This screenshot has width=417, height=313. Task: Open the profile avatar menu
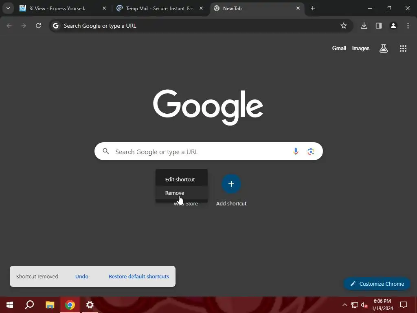click(x=393, y=26)
